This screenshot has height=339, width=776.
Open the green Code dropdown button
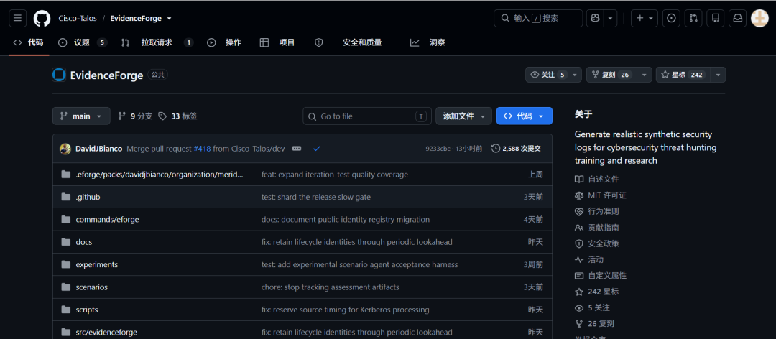click(525, 116)
